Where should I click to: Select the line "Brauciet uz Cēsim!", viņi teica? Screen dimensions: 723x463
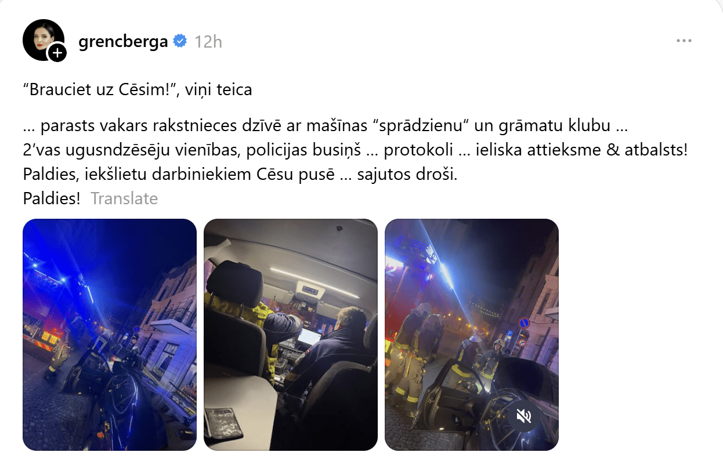tap(137, 90)
